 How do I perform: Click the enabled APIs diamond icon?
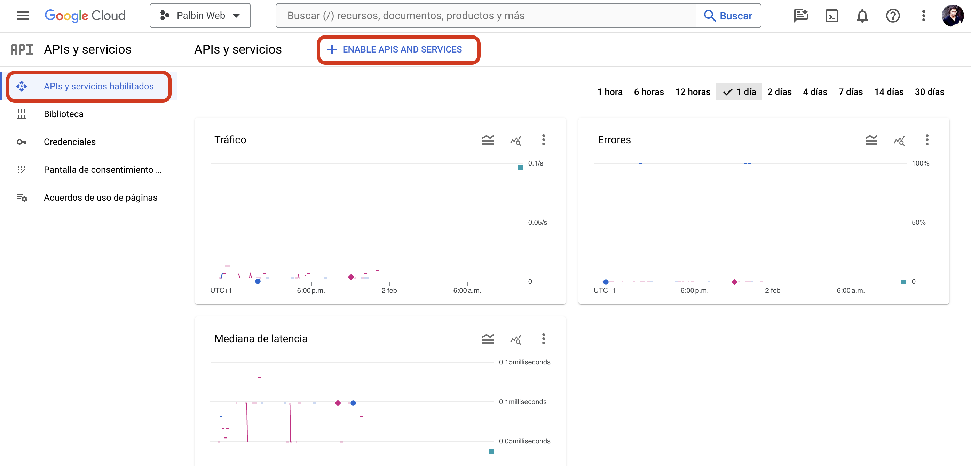pos(22,86)
